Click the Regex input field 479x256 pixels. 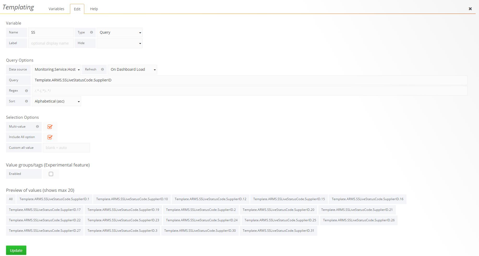click(x=249, y=91)
